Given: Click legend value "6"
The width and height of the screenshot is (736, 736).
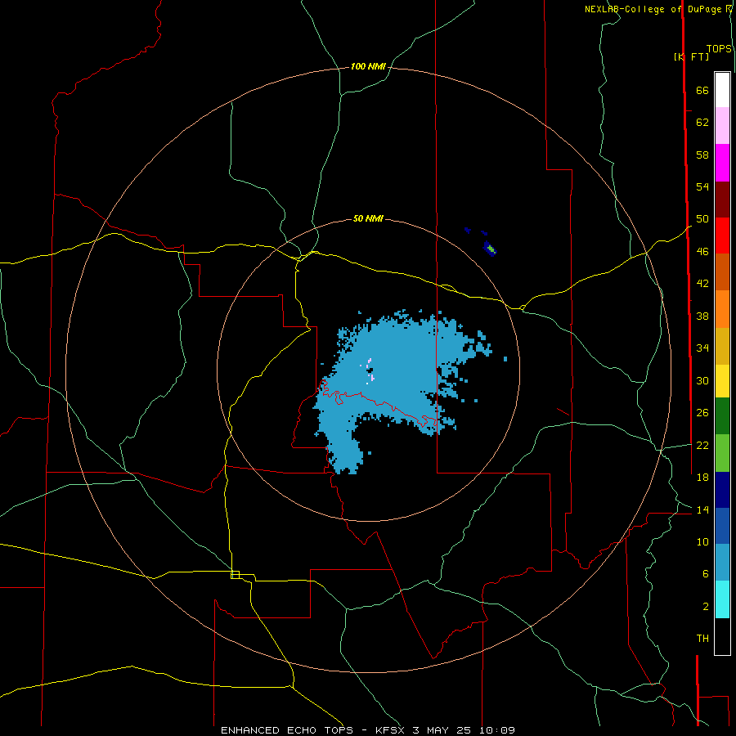Looking at the screenshot, I should point(706,574).
